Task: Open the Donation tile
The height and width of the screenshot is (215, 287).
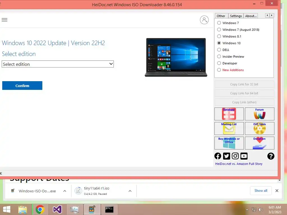Action: (260, 143)
